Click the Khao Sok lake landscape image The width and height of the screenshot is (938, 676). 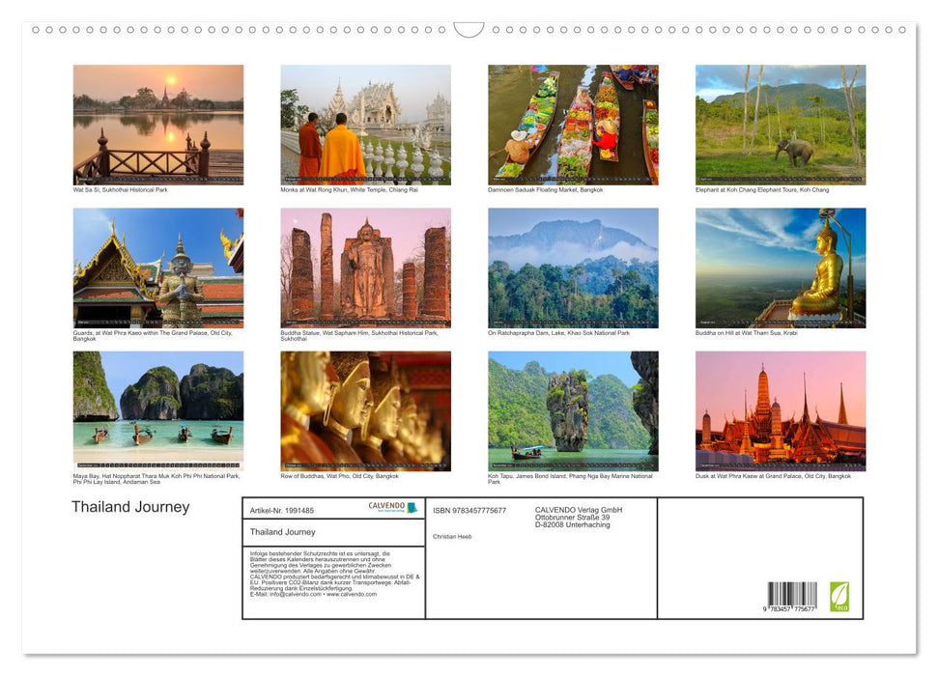pyautogui.click(x=573, y=267)
